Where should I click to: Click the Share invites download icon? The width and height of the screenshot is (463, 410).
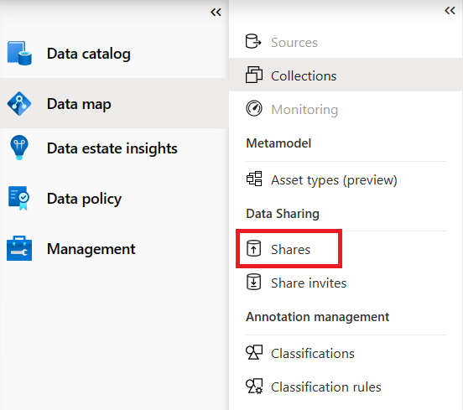pyautogui.click(x=253, y=282)
